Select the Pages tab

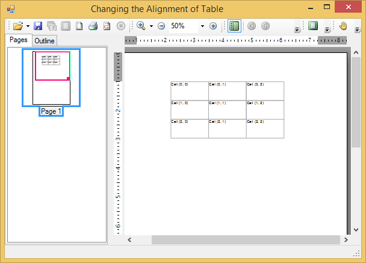tap(18, 40)
